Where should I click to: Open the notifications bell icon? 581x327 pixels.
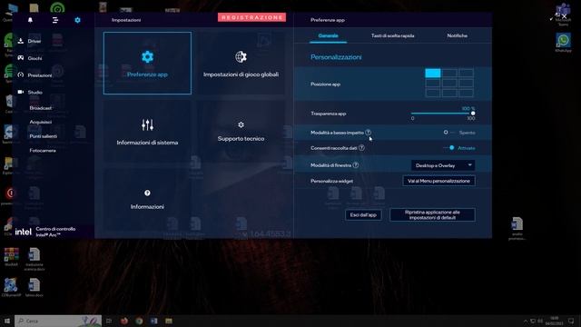pos(30,20)
